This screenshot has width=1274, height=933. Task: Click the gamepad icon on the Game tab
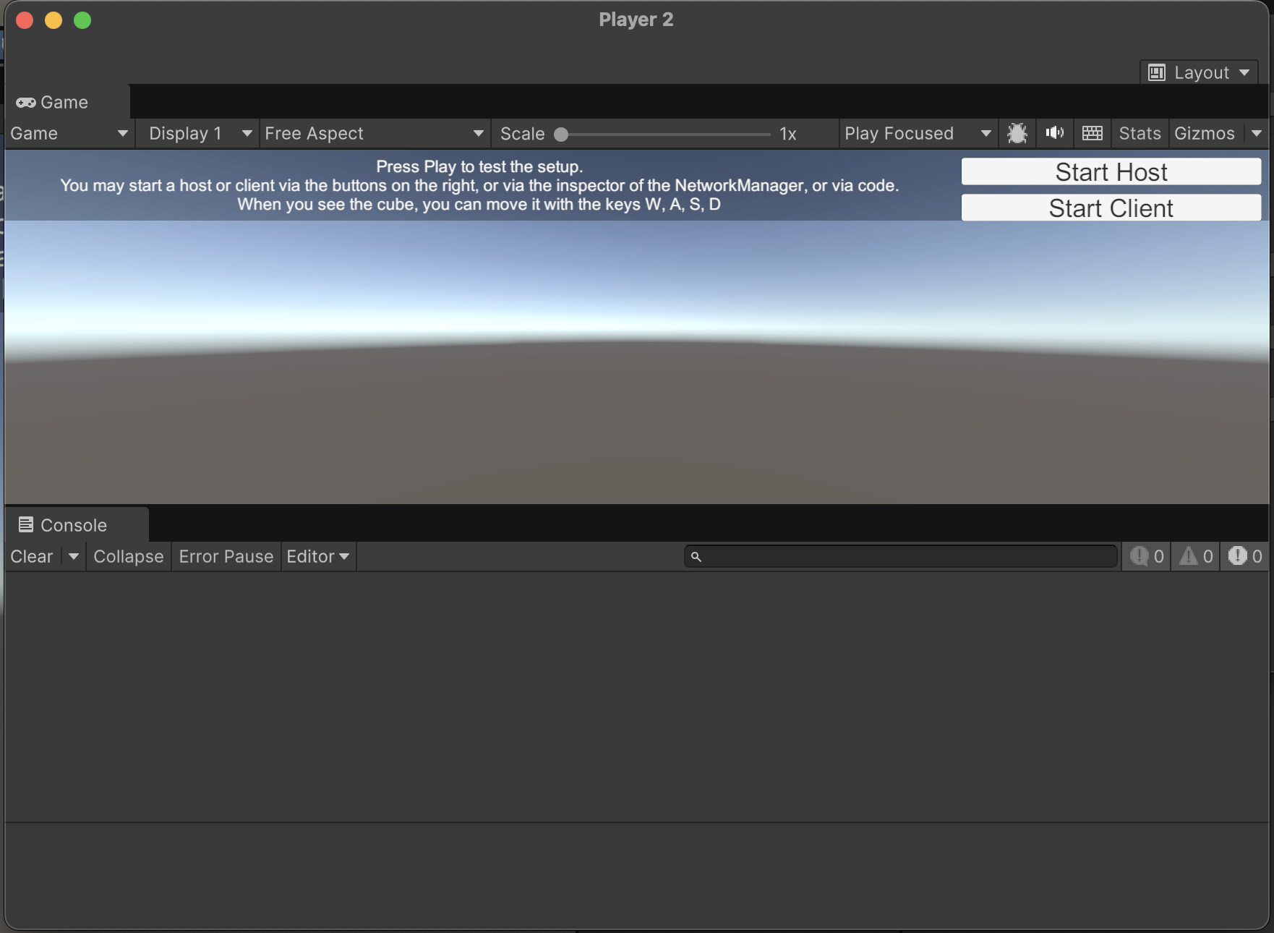point(27,102)
